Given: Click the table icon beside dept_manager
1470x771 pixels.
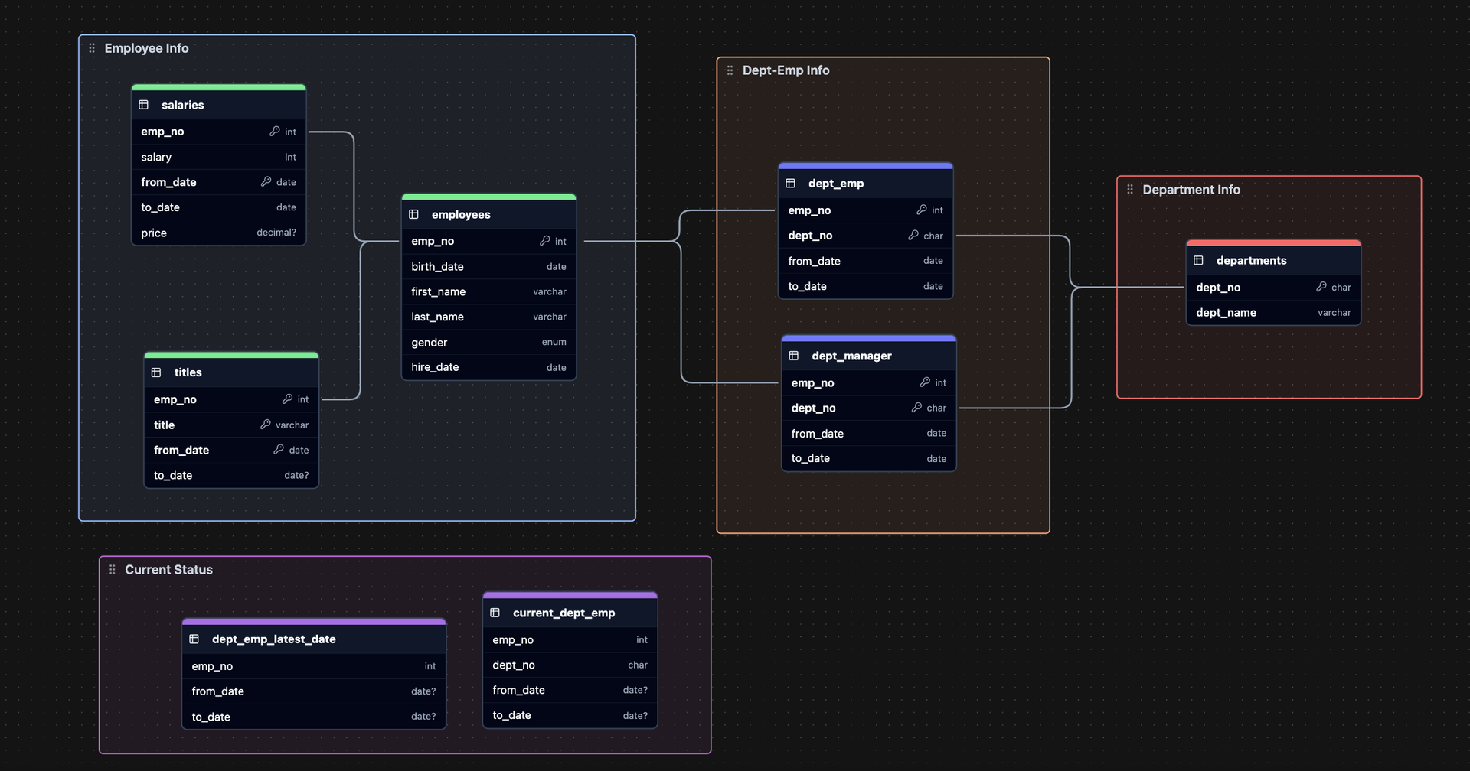Looking at the screenshot, I should pos(794,356).
